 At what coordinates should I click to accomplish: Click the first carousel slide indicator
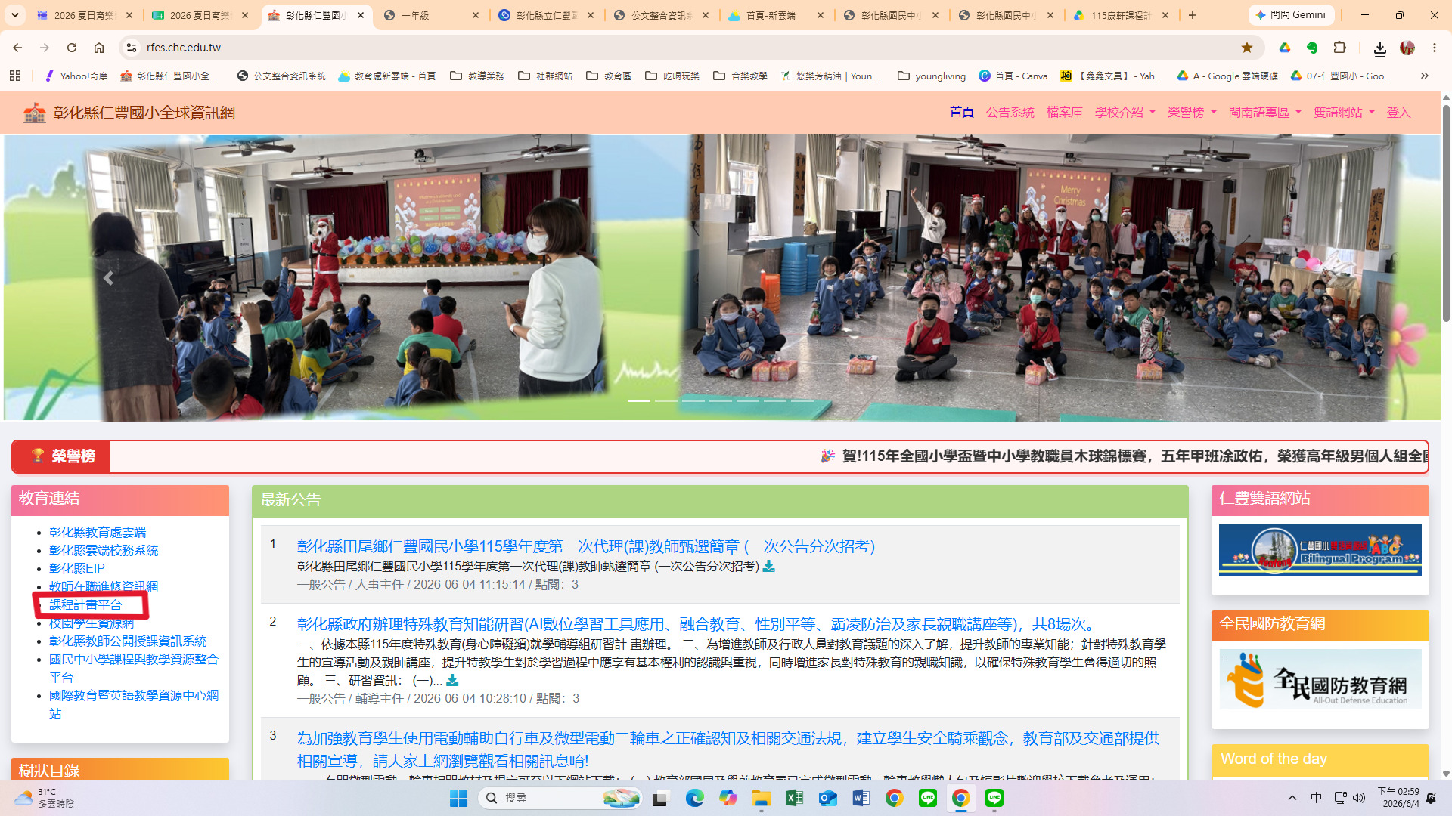point(639,400)
